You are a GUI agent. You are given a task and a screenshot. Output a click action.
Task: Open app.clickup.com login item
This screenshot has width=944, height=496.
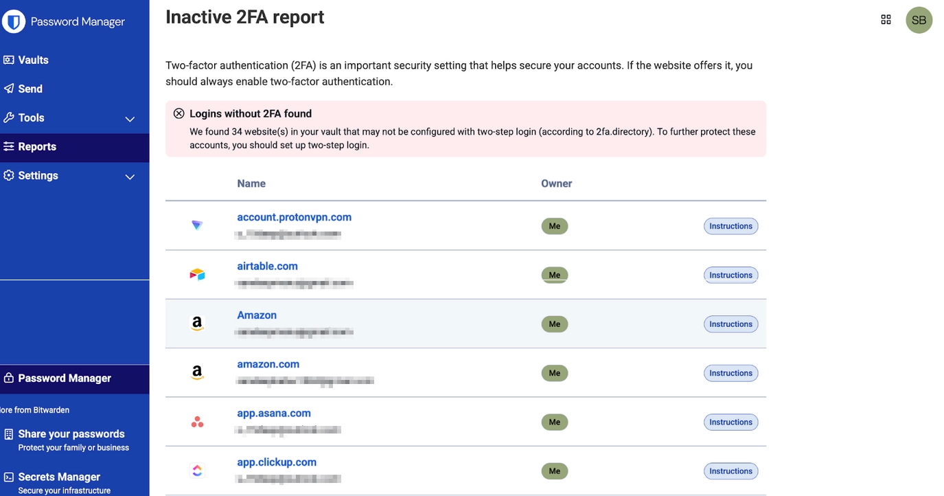[x=277, y=462]
